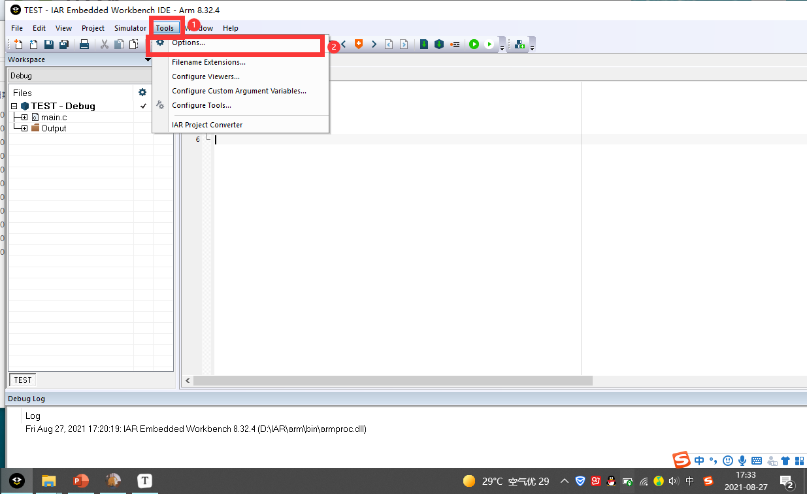Open the IAR Workbench taskbar icon

17,481
